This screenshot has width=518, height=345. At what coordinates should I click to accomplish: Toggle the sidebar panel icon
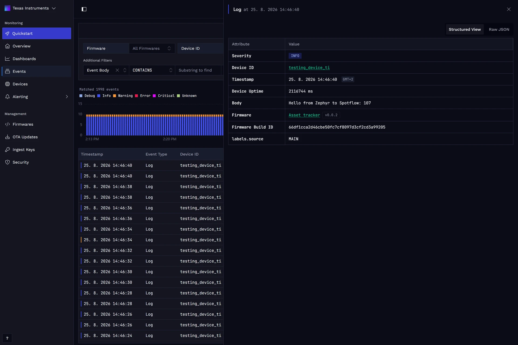pyautogui.click(x=84, y=9)
